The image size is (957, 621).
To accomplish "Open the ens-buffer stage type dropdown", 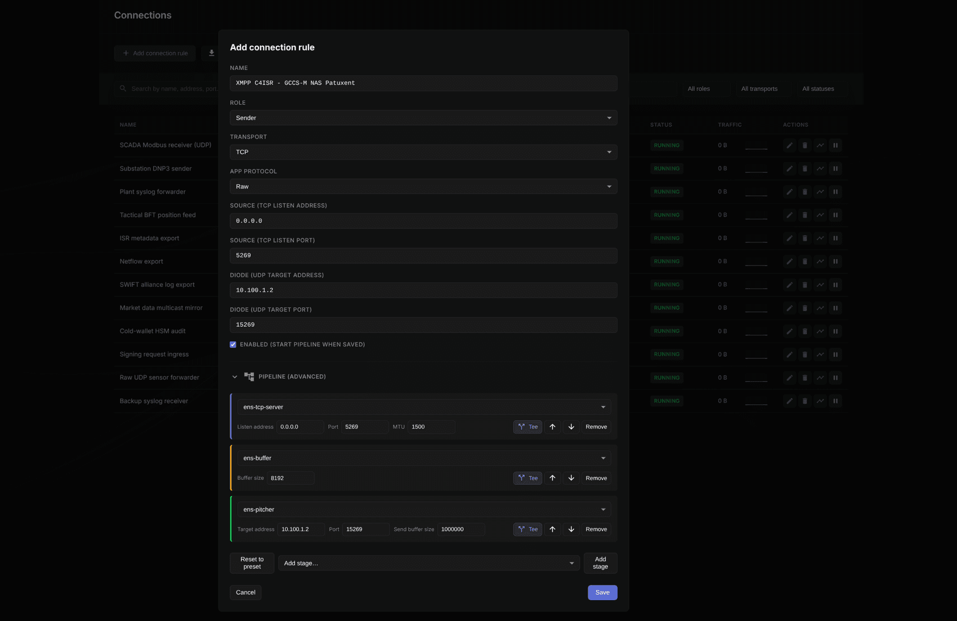I will [424, 458].
